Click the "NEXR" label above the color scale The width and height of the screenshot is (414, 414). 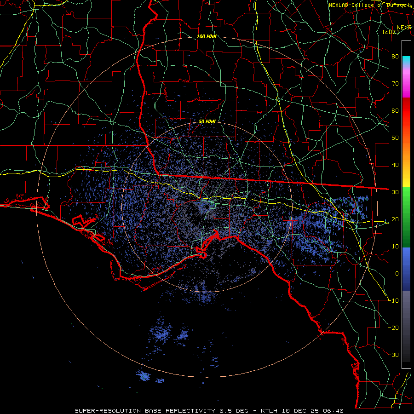pyautogui.click(x=404, y=28)
